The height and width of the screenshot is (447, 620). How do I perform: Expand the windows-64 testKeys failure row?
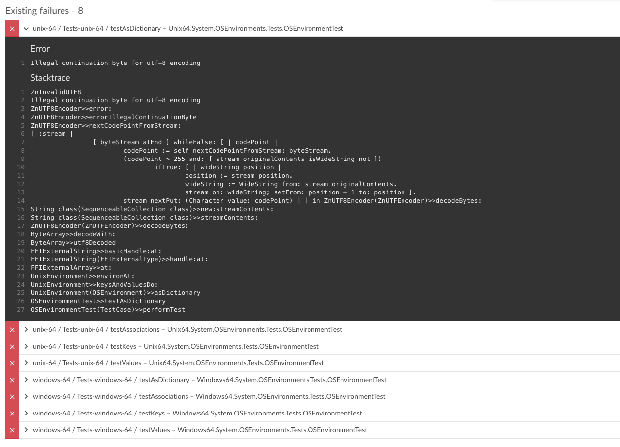point(26,414)
